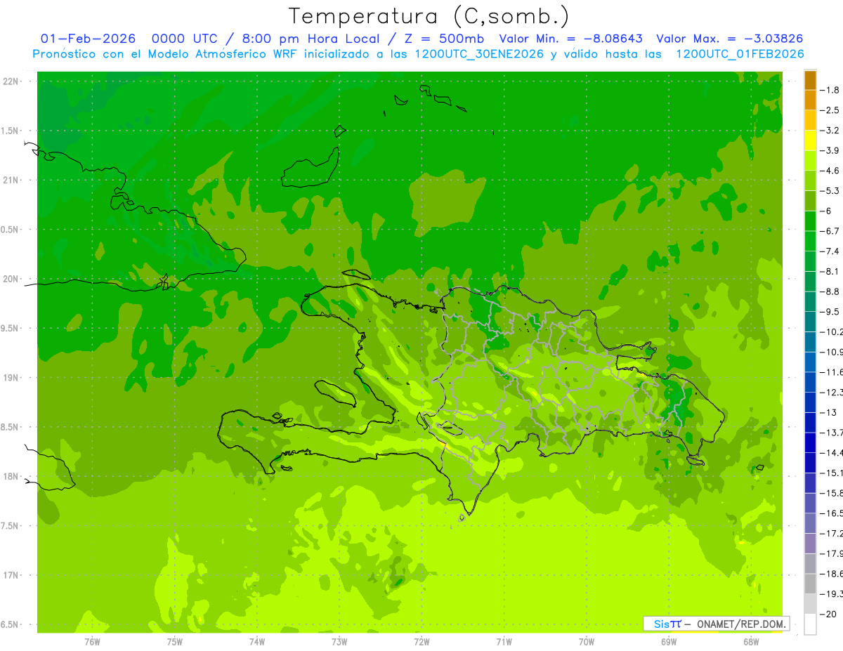Click the white swatch below -20
Screen dimensions: 843x651
click(x=810, y=624)
